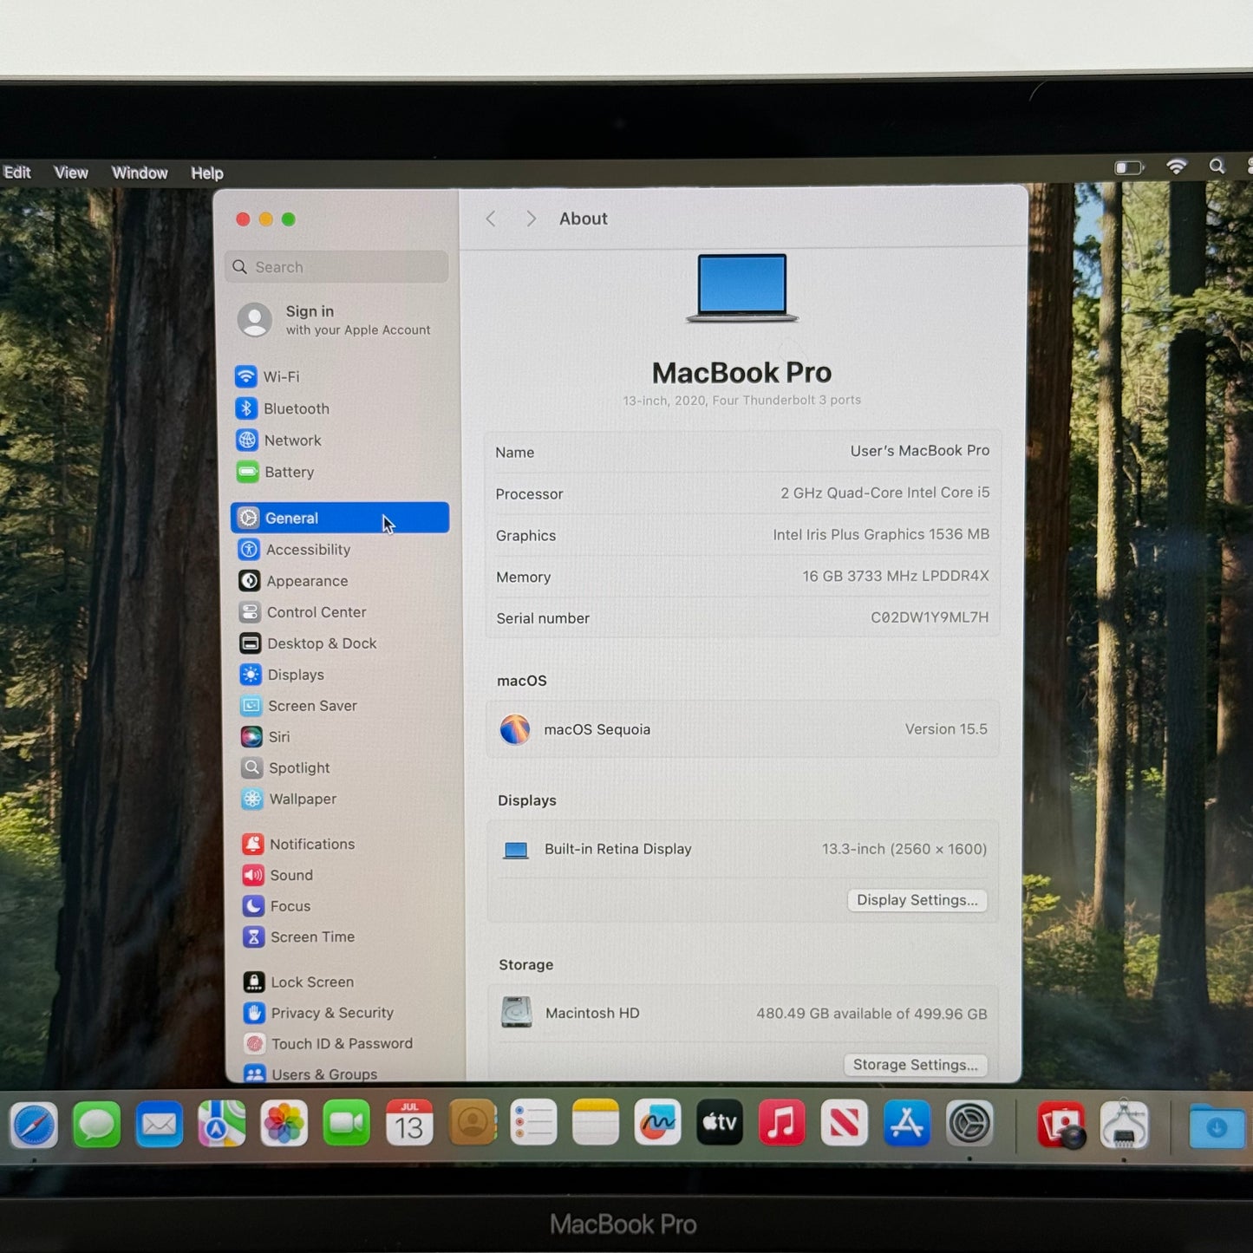The image size is (1253, 1253).
Task: Open Wi-Fi settings in the sidebar
Action: tap(339, 376)
